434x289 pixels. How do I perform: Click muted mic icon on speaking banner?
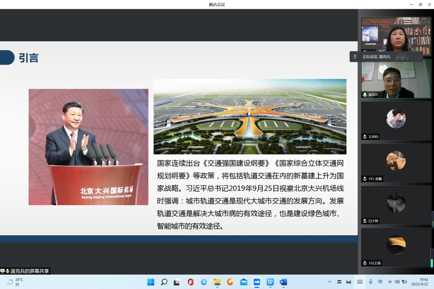(355, 57)
